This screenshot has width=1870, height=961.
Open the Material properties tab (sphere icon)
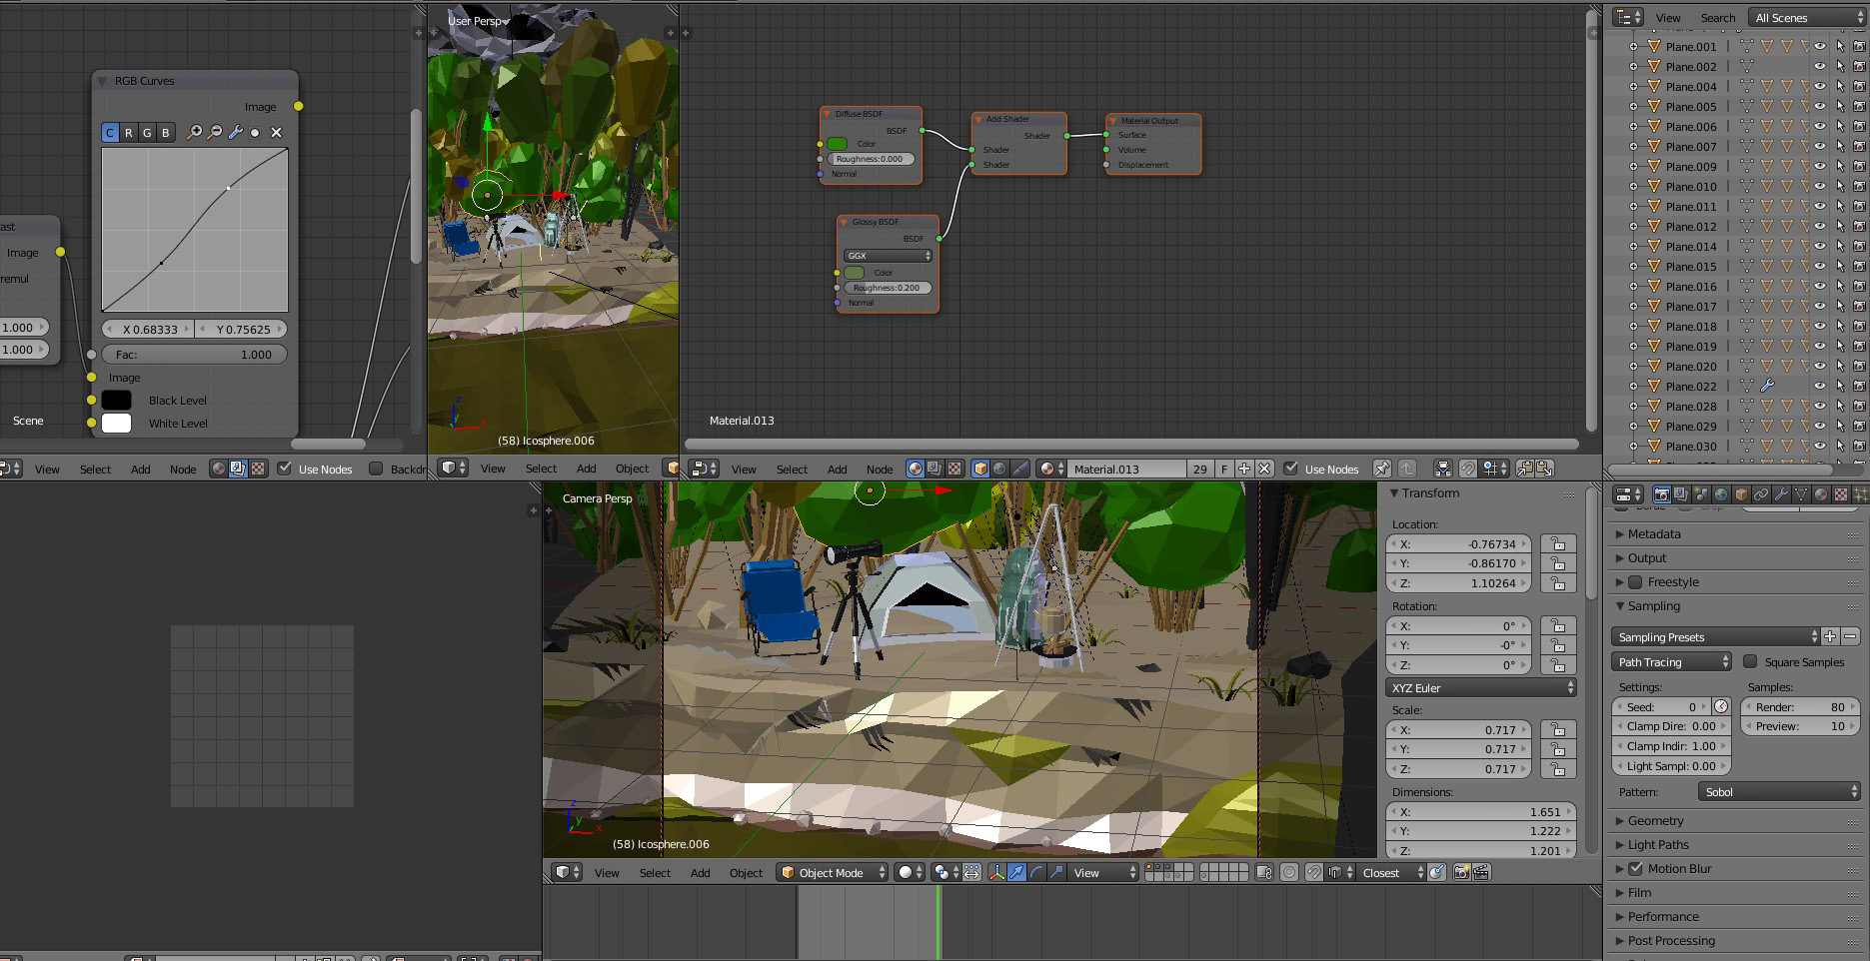(1821, 494)
